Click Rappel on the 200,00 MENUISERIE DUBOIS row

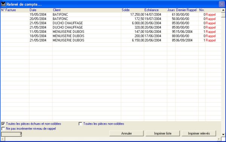[x=211, y=36]
